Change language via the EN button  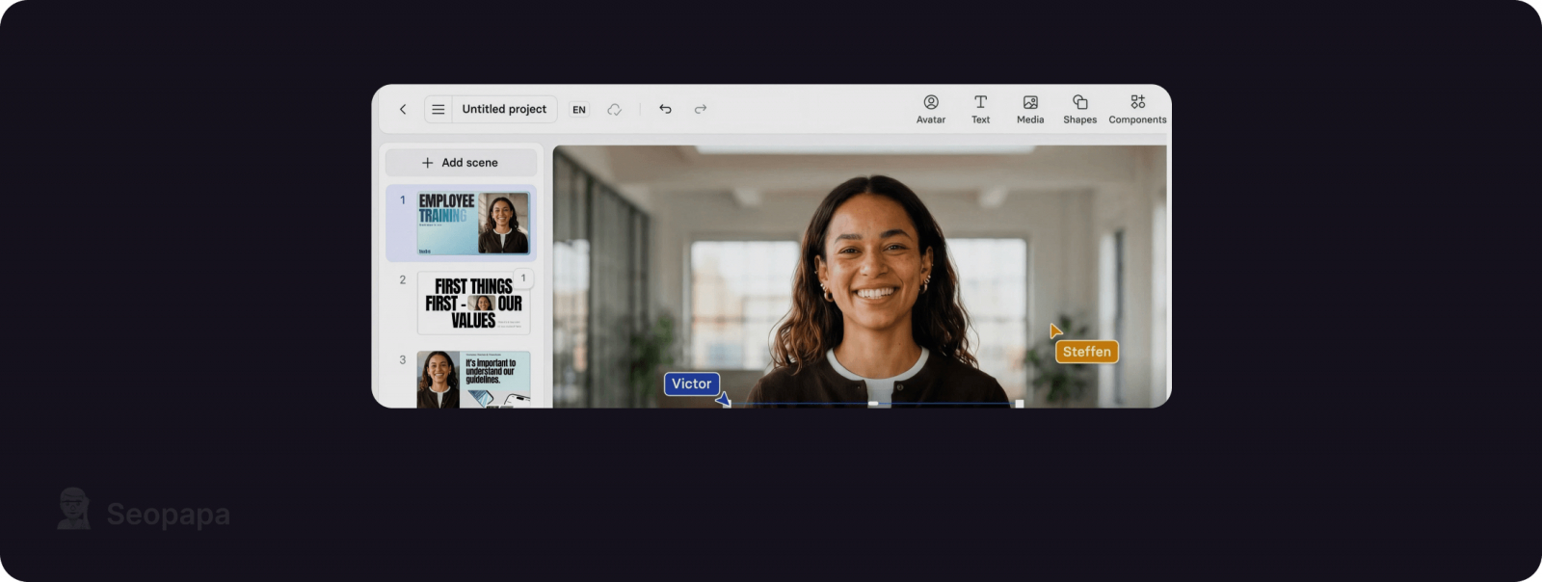pos(579,110)
